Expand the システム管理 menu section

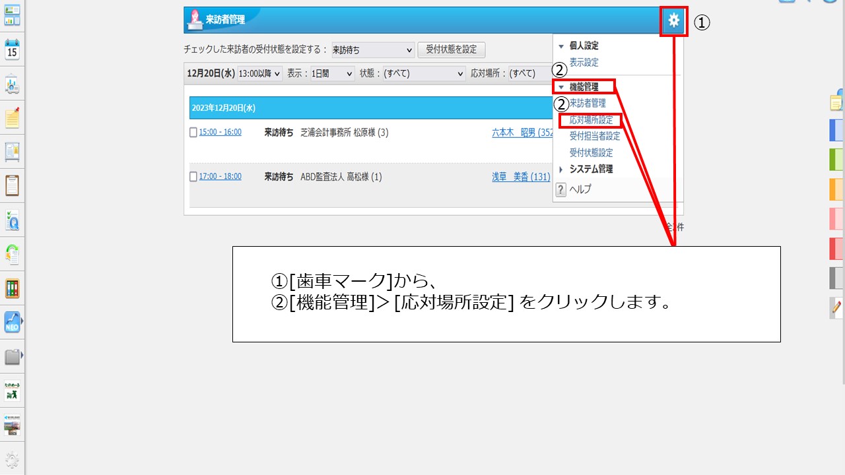pos(561,170)
